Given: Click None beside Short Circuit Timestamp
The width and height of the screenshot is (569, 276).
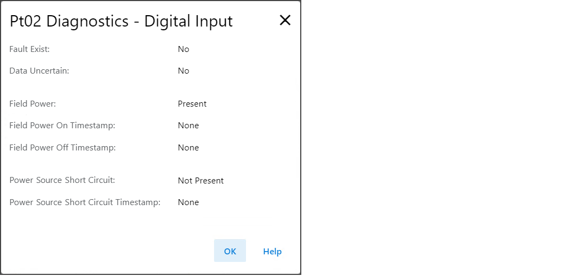Looking at the screenshot, I should coord(188,202).
